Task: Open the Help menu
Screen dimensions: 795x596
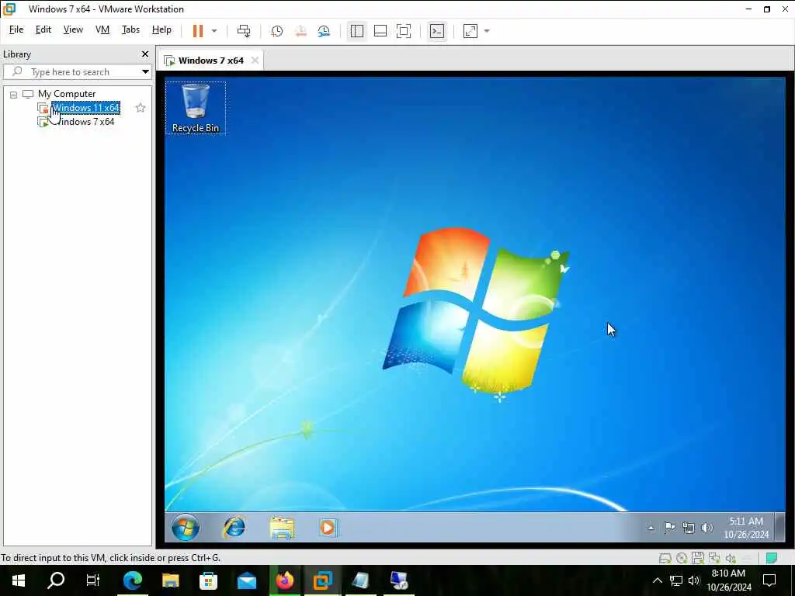Action: coord(161,29)
